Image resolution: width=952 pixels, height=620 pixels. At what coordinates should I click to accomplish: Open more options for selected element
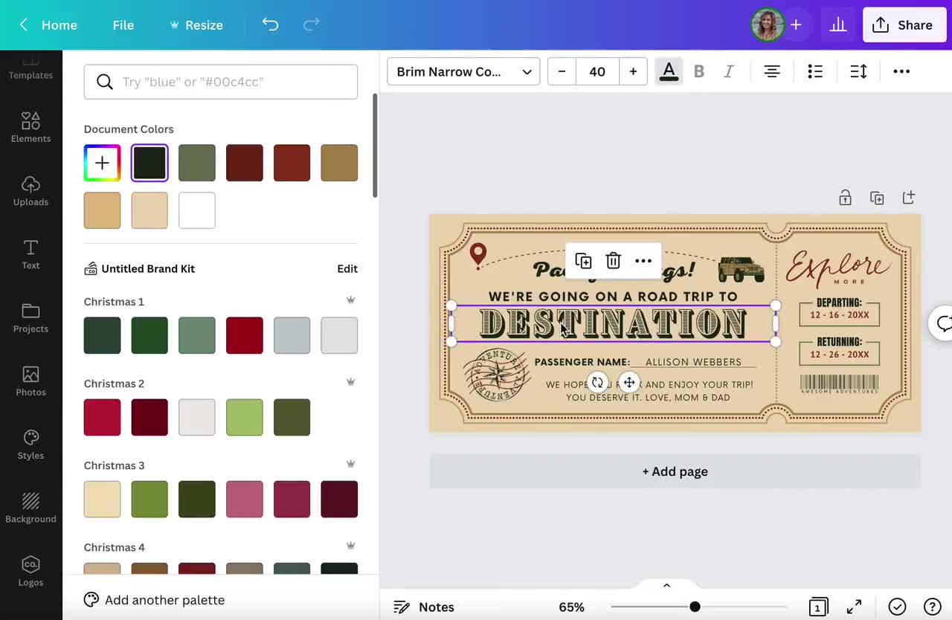coord(643,261)
